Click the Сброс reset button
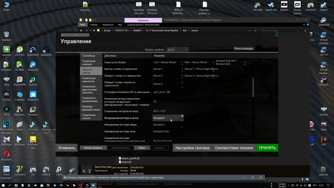334x188 pixels. tap(142, 148)
